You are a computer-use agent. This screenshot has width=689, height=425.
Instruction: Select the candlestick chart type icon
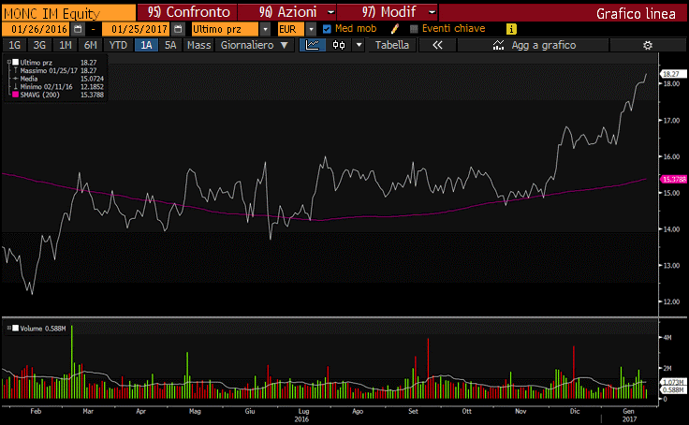[339, 45]
